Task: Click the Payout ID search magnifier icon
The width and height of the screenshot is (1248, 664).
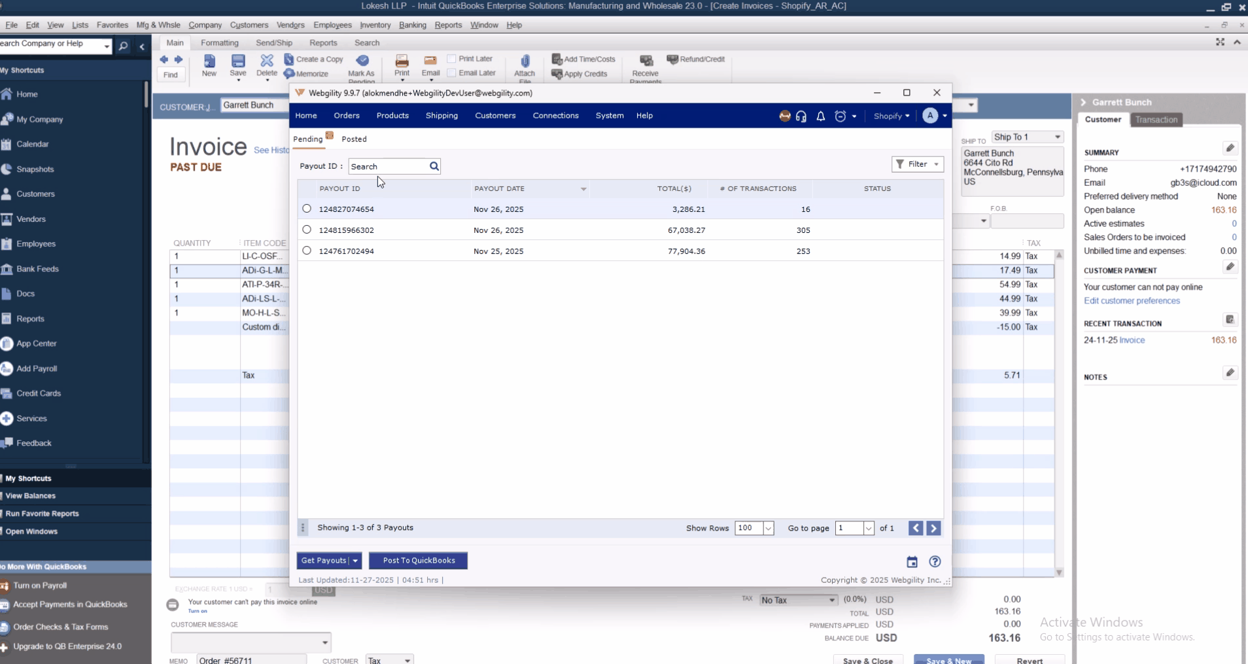Action: click(434, 167)
